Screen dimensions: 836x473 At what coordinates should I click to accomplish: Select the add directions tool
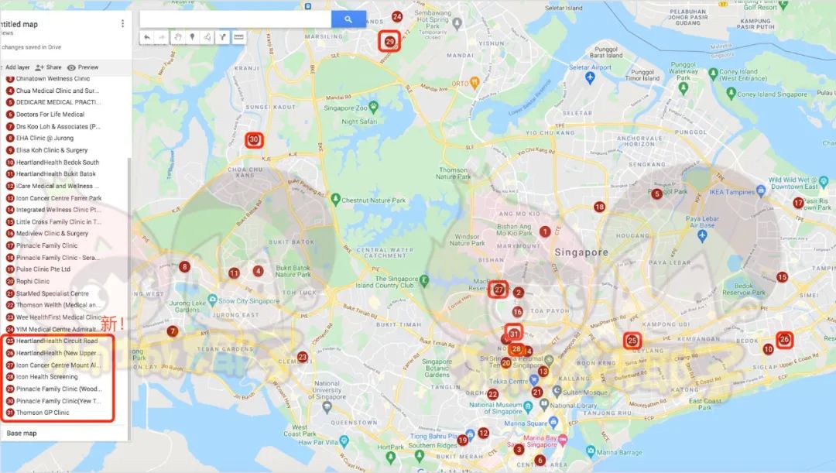tap(222, 37)
